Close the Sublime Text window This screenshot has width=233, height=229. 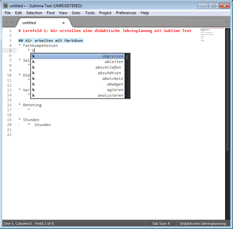224,6
